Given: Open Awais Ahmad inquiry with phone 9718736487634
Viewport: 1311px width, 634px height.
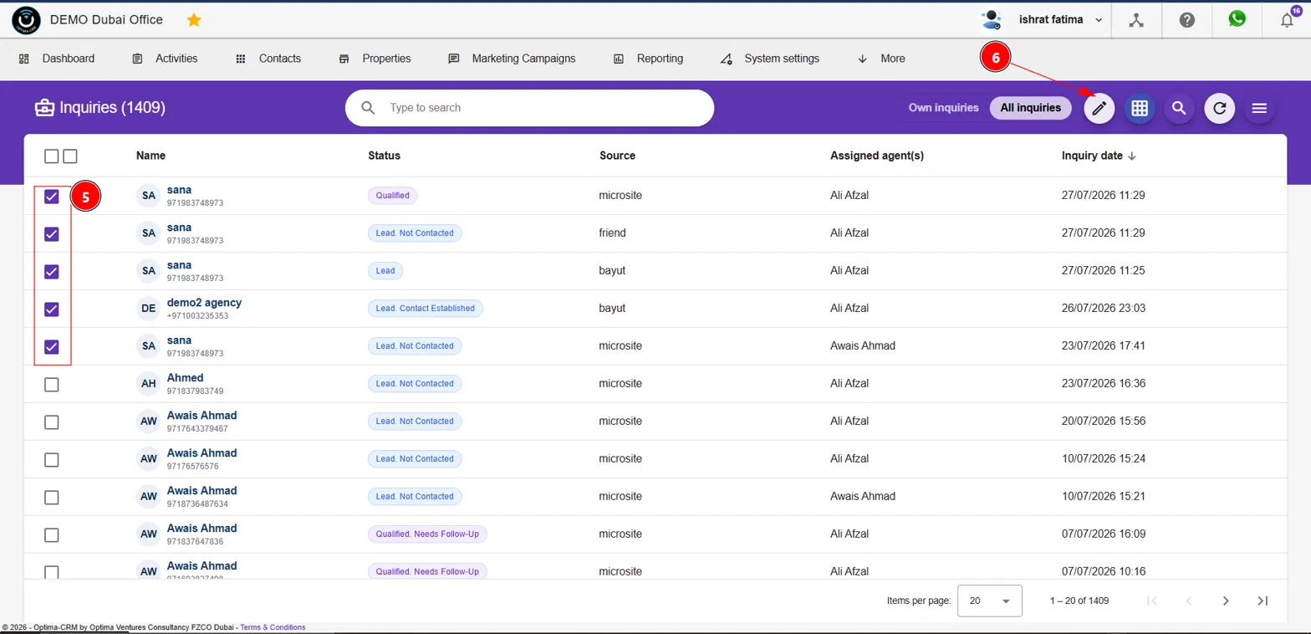Looking at the screenshot, I should (x=201, y=490).
